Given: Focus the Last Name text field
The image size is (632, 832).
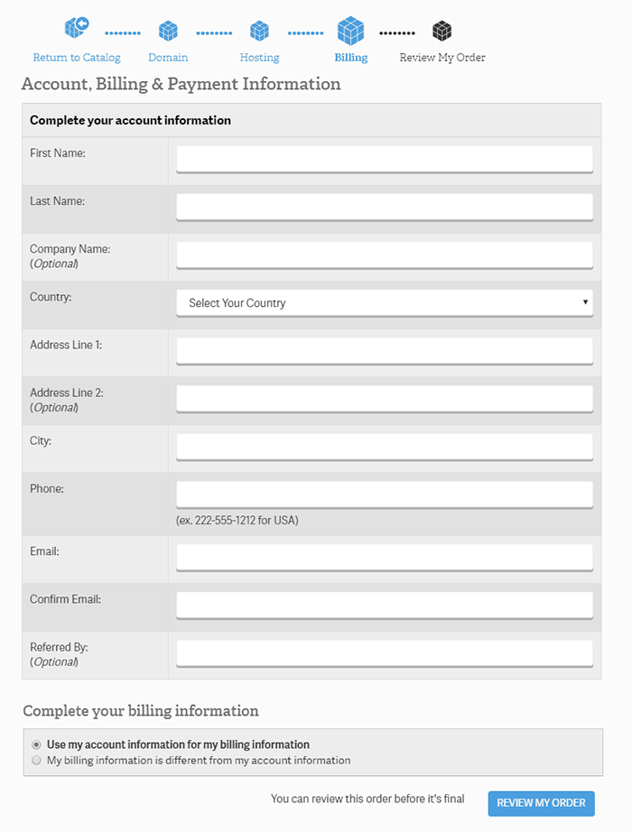Looking at the screenshot, I should 385,207.
